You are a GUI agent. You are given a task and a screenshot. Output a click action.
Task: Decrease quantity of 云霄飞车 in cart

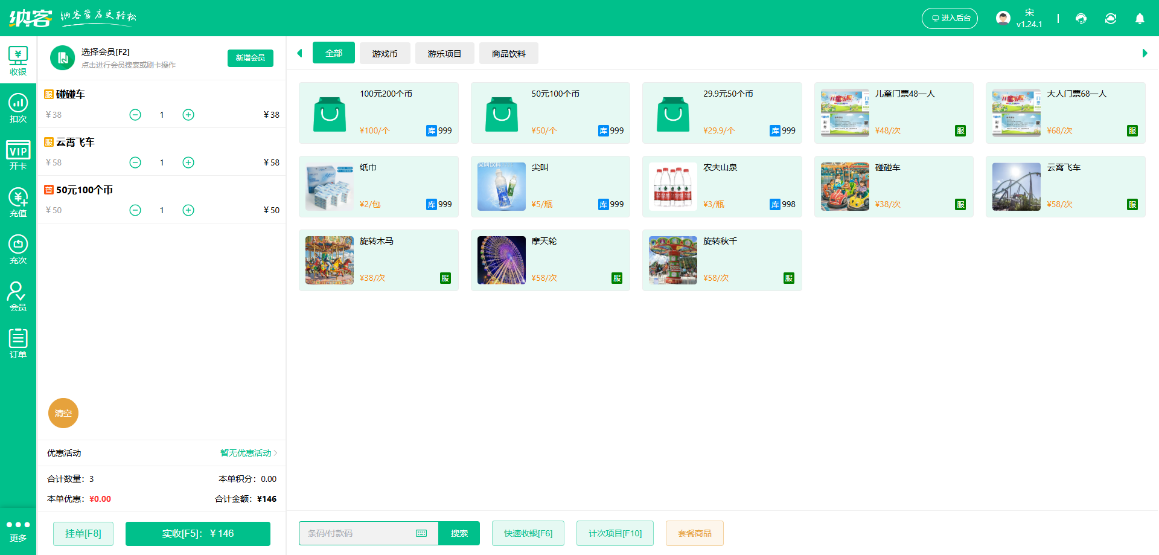[x=135, y=162]
